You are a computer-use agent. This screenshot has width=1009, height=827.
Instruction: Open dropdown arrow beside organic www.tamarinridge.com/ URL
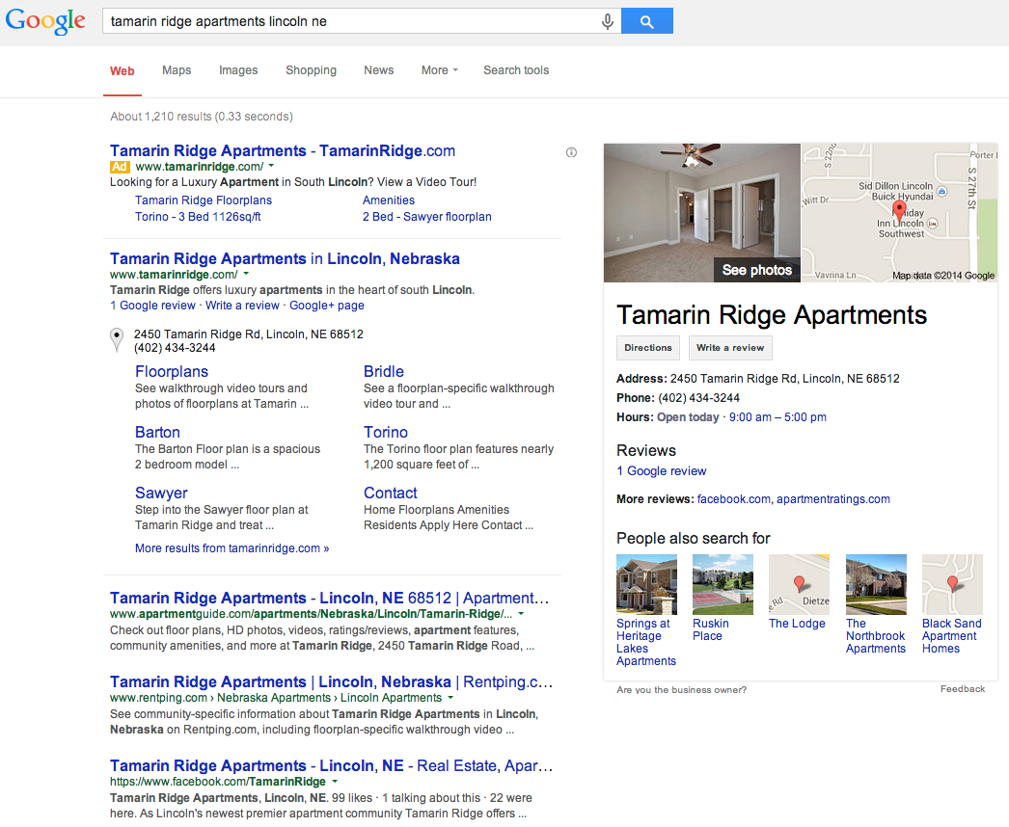[x=246, y=274]
